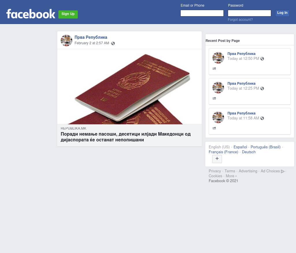Click the Log In button
Image resolution: width=296 pixels, height=253 pixels.
[x=282, y=13]
